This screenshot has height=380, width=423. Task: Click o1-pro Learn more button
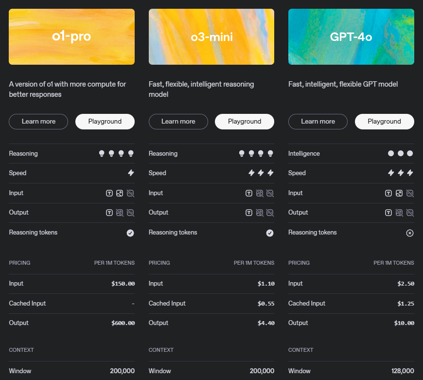pyautogui.click(x=38, y=122)
